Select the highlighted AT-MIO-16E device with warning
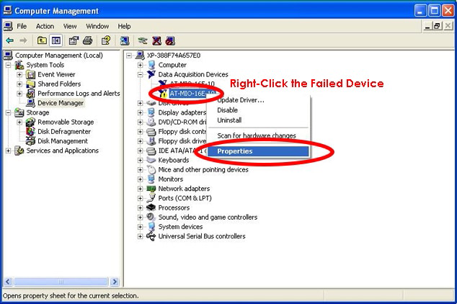This screenshot has height=304, width=457. pos(192,94)
